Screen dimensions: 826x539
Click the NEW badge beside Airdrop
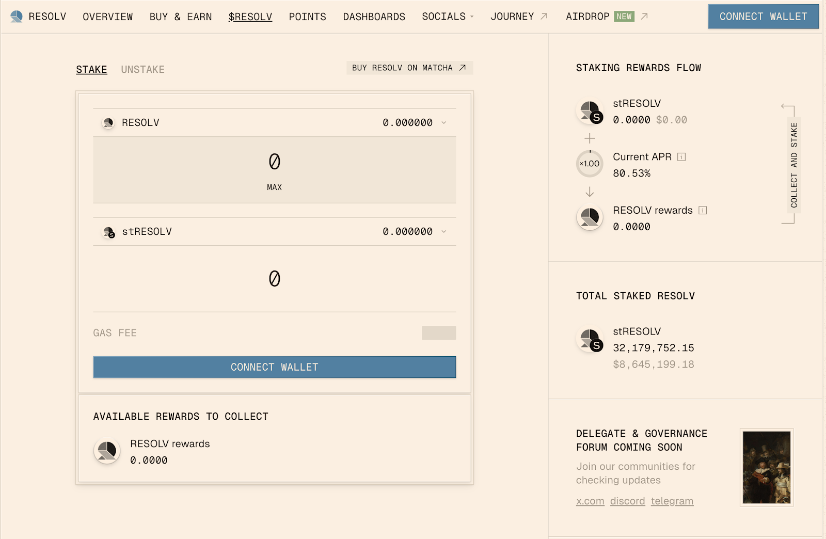pyautogui.click(x=624, y=17)
